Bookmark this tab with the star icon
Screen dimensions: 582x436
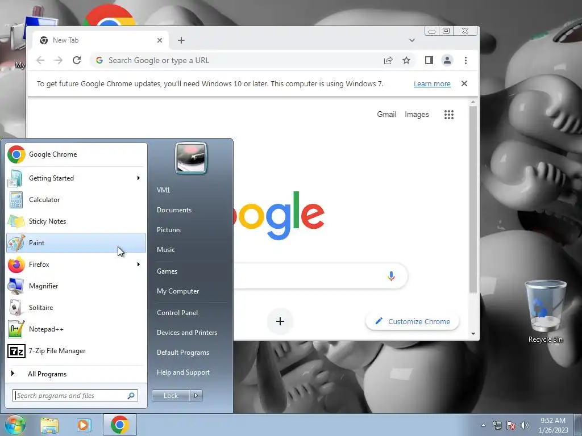tap(406, 60)
